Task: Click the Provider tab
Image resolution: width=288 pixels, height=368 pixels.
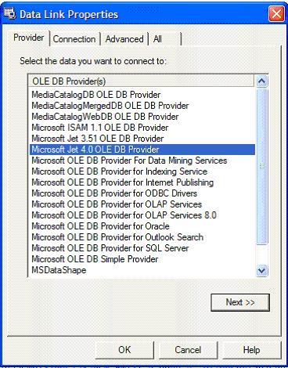Action: pos(28,38)
